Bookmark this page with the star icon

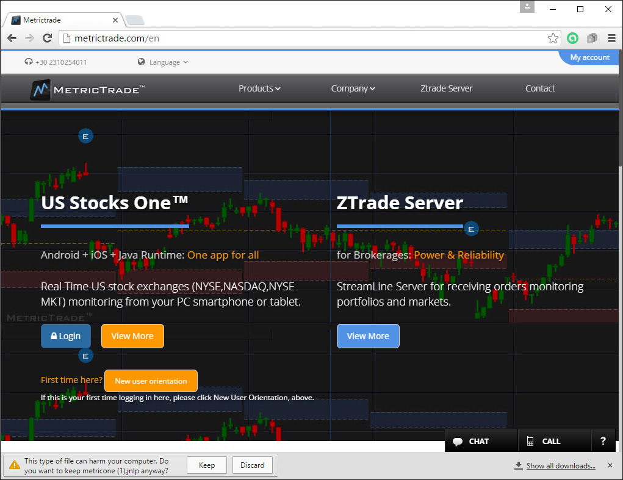coord(553,38)
